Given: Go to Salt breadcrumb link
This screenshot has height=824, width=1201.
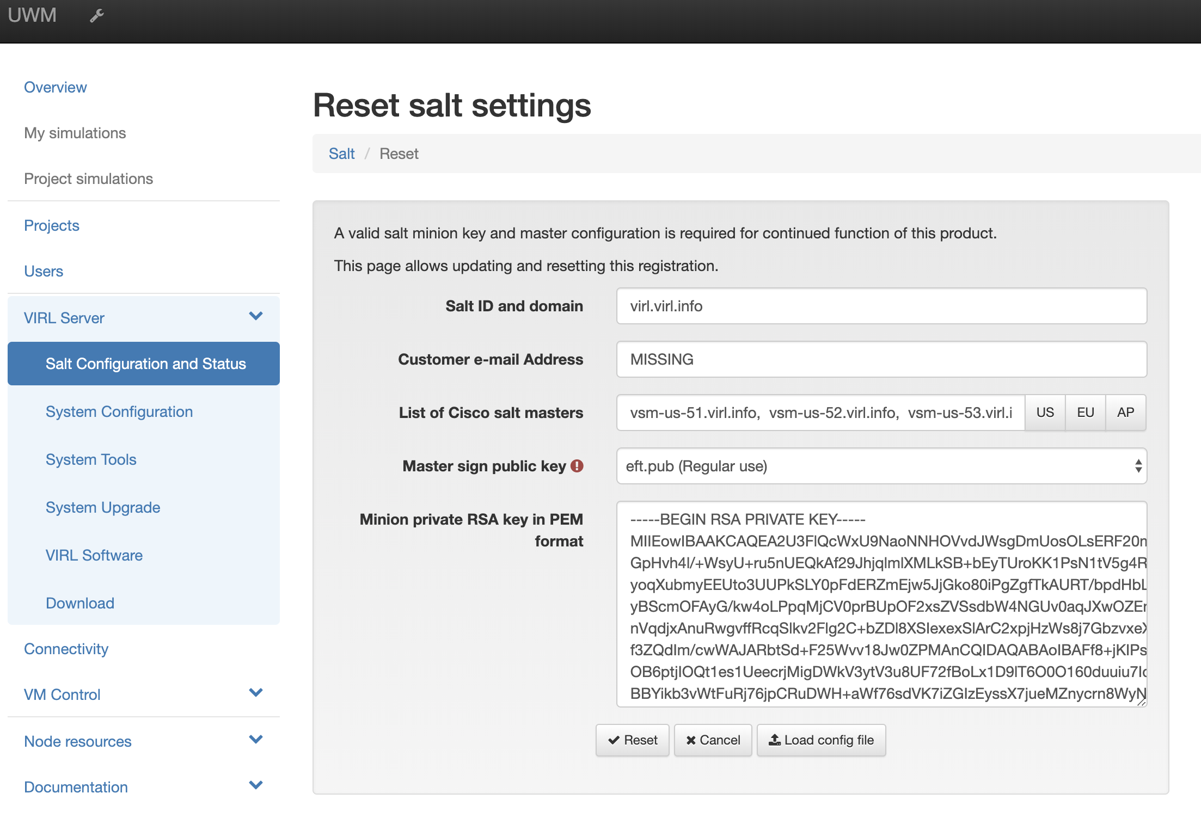Looking at the screenshot, I should [x=341, y=153].
